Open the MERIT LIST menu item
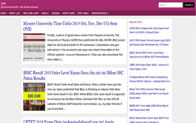 15,13
